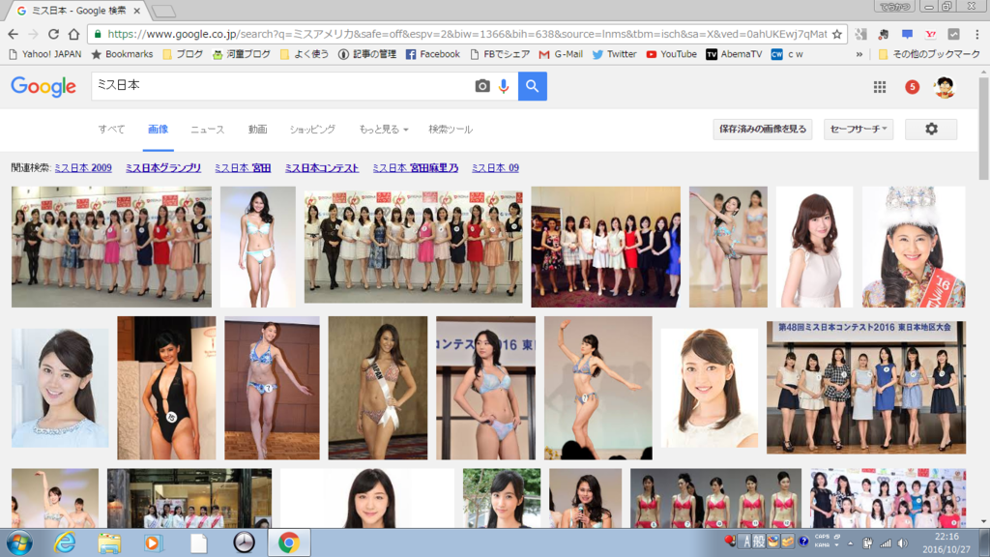Open the Google account avatar

click(945, 87)
